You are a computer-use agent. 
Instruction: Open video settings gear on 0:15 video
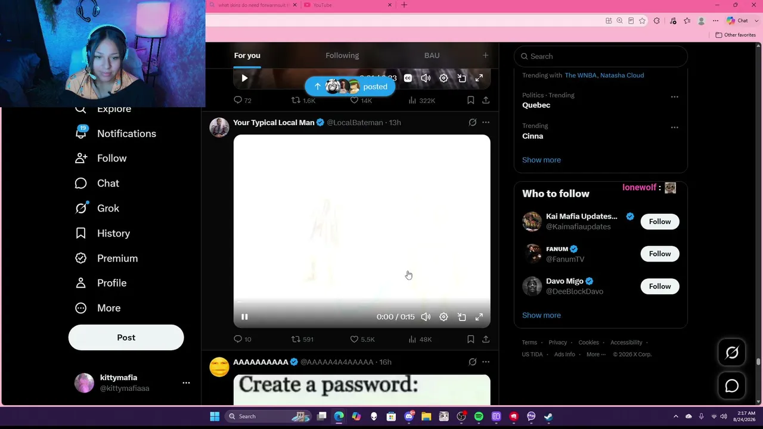[x=443, y=317]
